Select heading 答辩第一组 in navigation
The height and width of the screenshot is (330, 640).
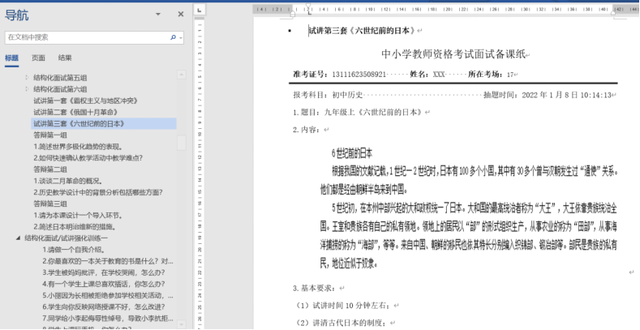coord(50,135)
